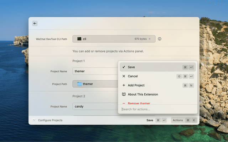Click the plus icon for Add Project
Screen dimensions: 228x142
(x=124, y=85)
